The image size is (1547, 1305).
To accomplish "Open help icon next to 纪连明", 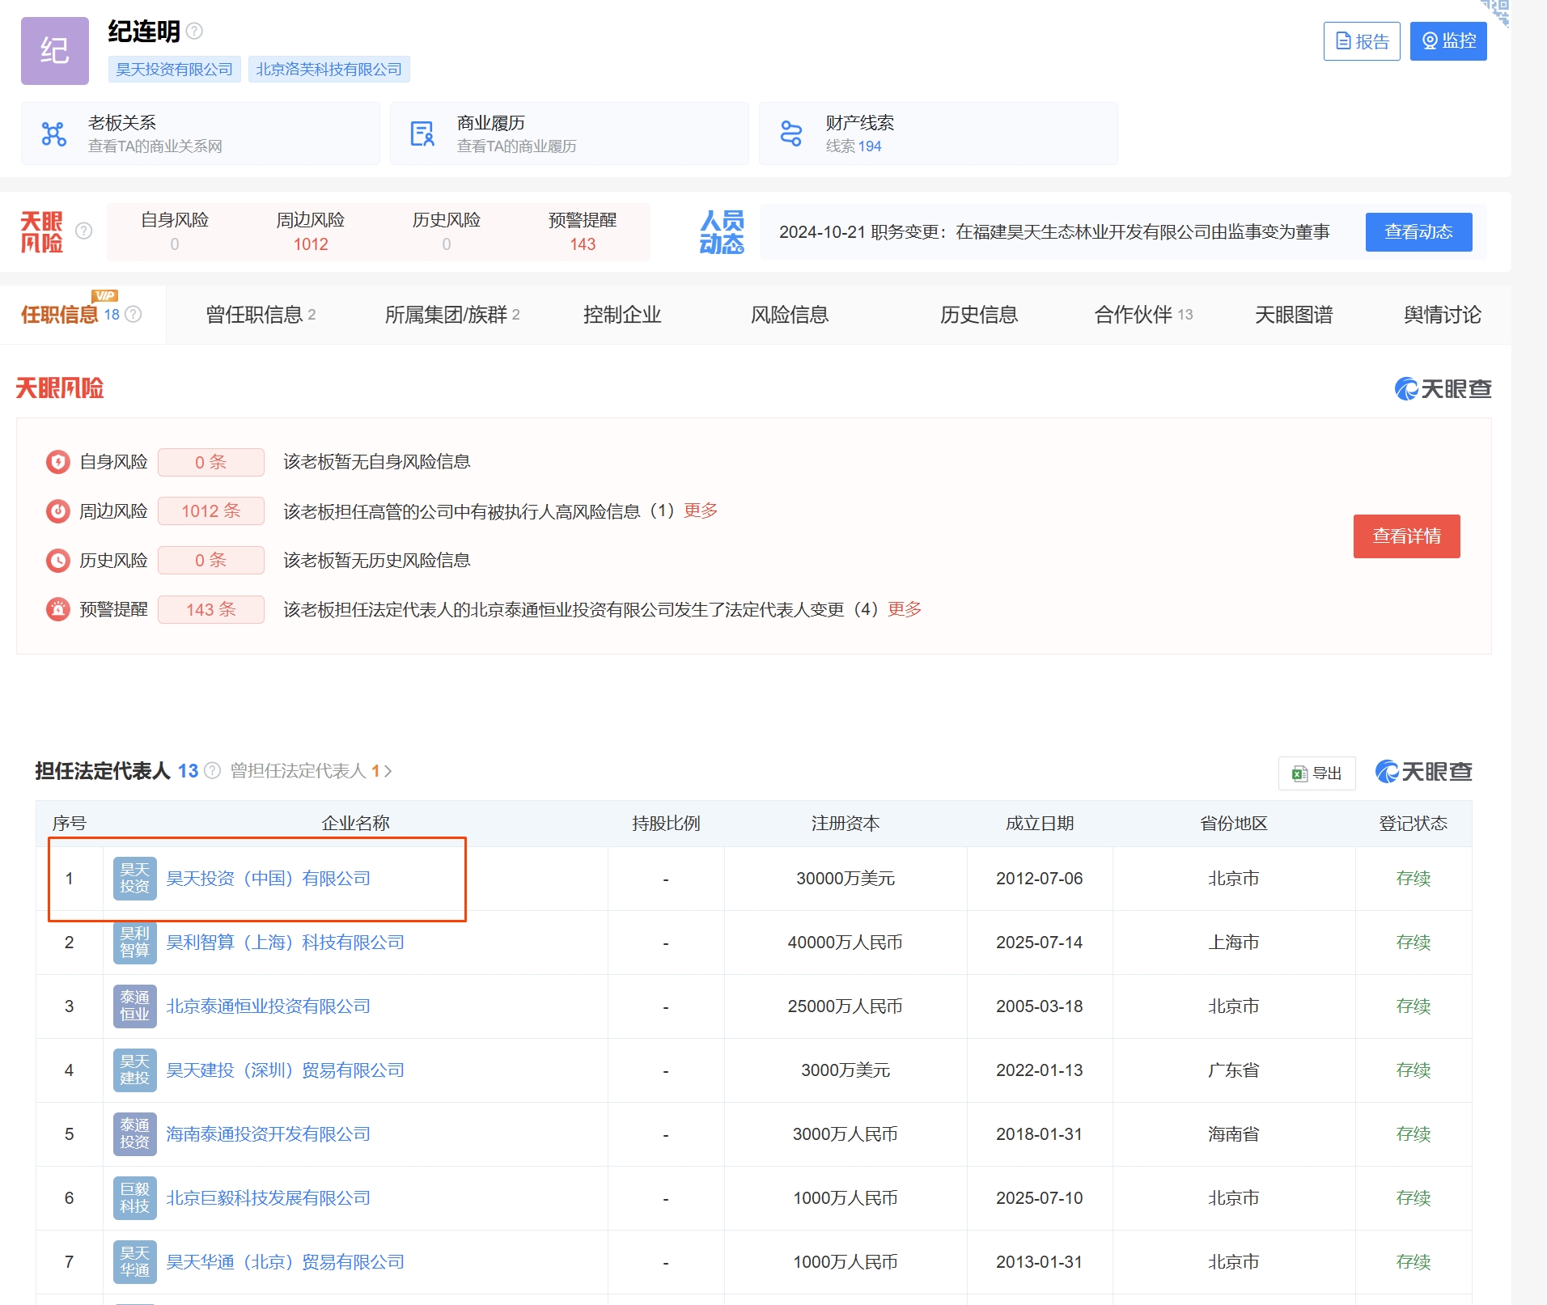I will click(x=194, y=31).
